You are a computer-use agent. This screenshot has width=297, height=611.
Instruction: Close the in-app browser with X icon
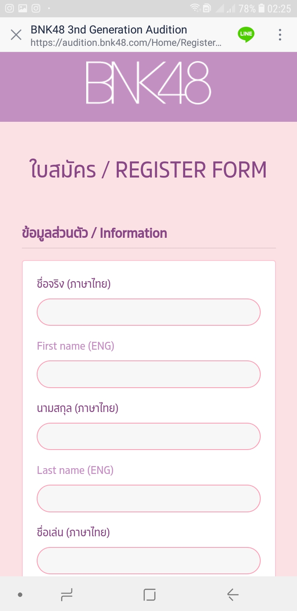[x=16, y=35]
